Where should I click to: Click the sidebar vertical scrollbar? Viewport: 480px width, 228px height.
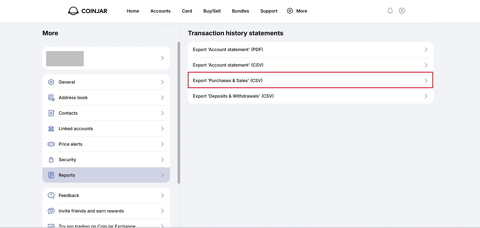coord(179,113)
